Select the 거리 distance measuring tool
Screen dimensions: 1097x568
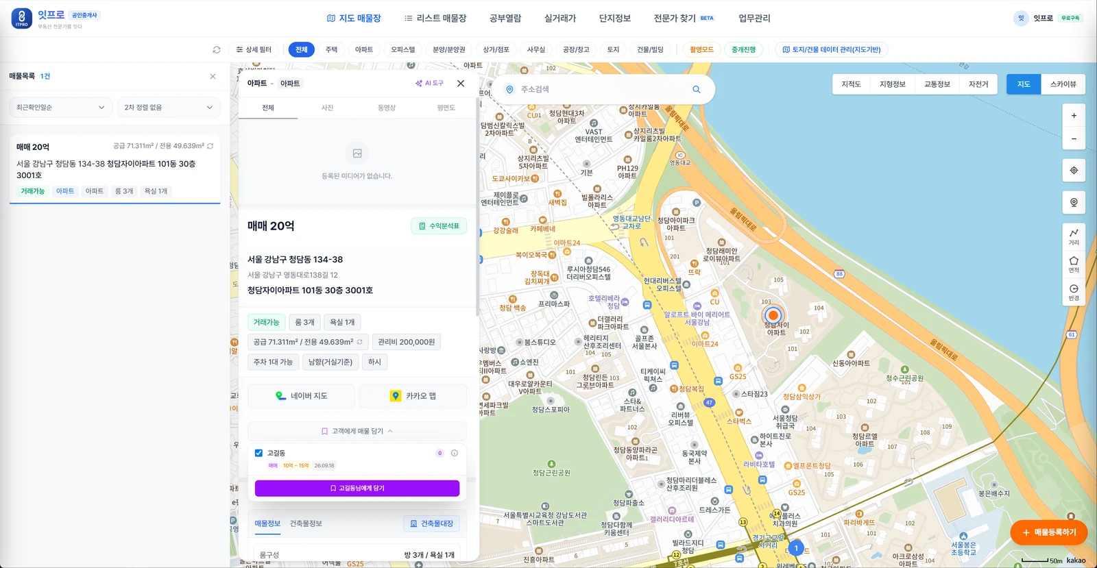click(1074, 236)
